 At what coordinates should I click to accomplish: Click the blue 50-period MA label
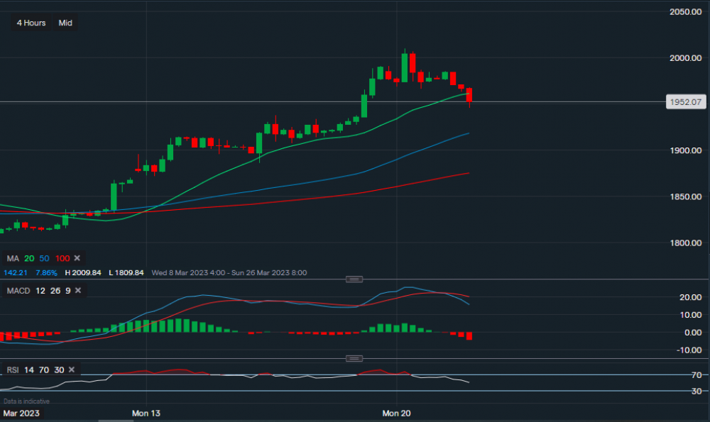(43, 258)
